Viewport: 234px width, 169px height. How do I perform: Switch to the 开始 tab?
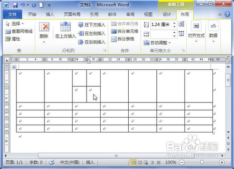(x=32, y=15)
